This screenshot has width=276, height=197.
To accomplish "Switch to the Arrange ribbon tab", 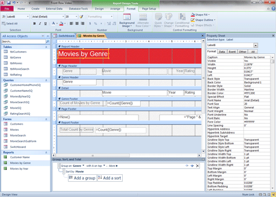I will pos(115,8).
